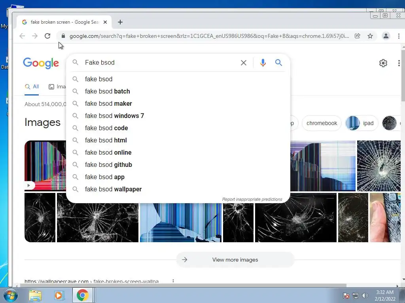This screenshot has width=405, height=303.
Task: Select suggestion 'fake bsod batch'
Action: click(x=178, y=92)
